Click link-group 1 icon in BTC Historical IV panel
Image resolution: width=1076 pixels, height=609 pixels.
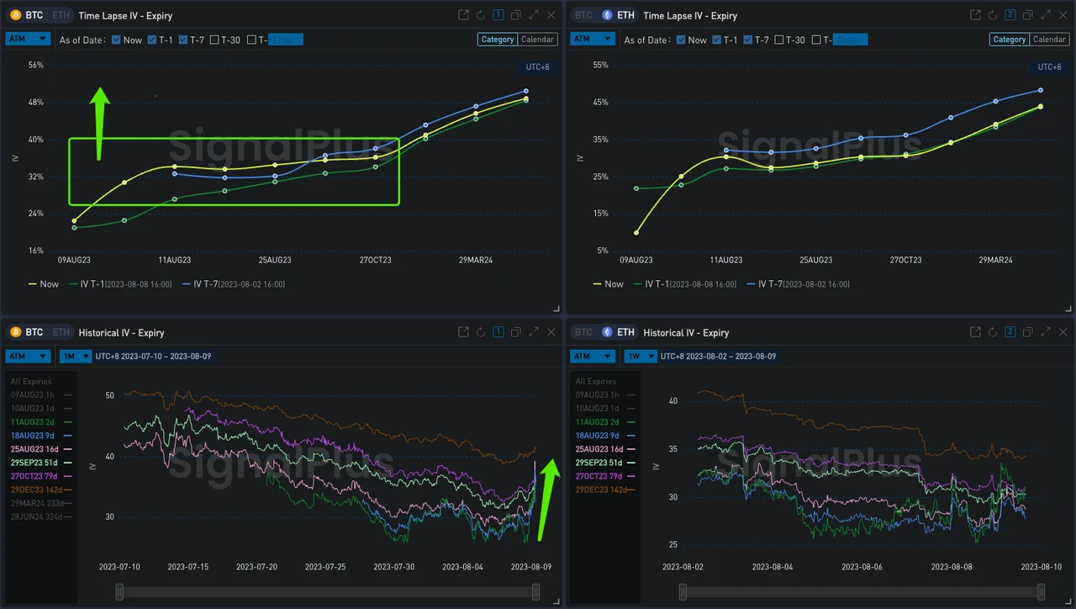point(498,332)
